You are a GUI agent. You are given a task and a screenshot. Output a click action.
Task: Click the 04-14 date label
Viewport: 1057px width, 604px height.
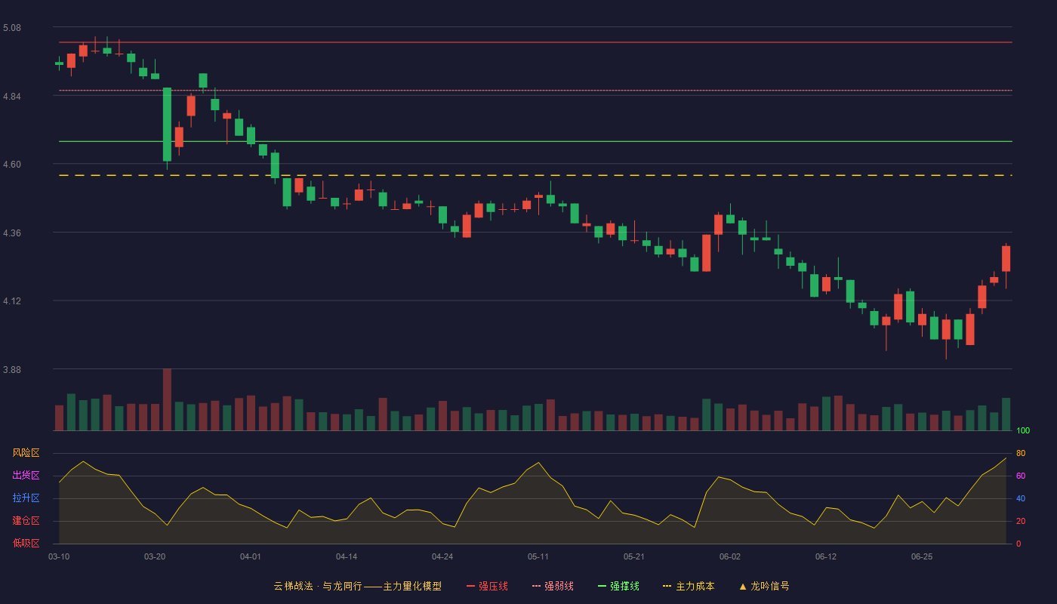click(x=347, y=556)
